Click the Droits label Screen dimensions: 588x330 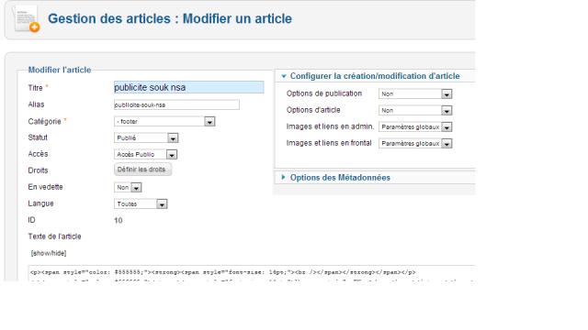(38, 170)
